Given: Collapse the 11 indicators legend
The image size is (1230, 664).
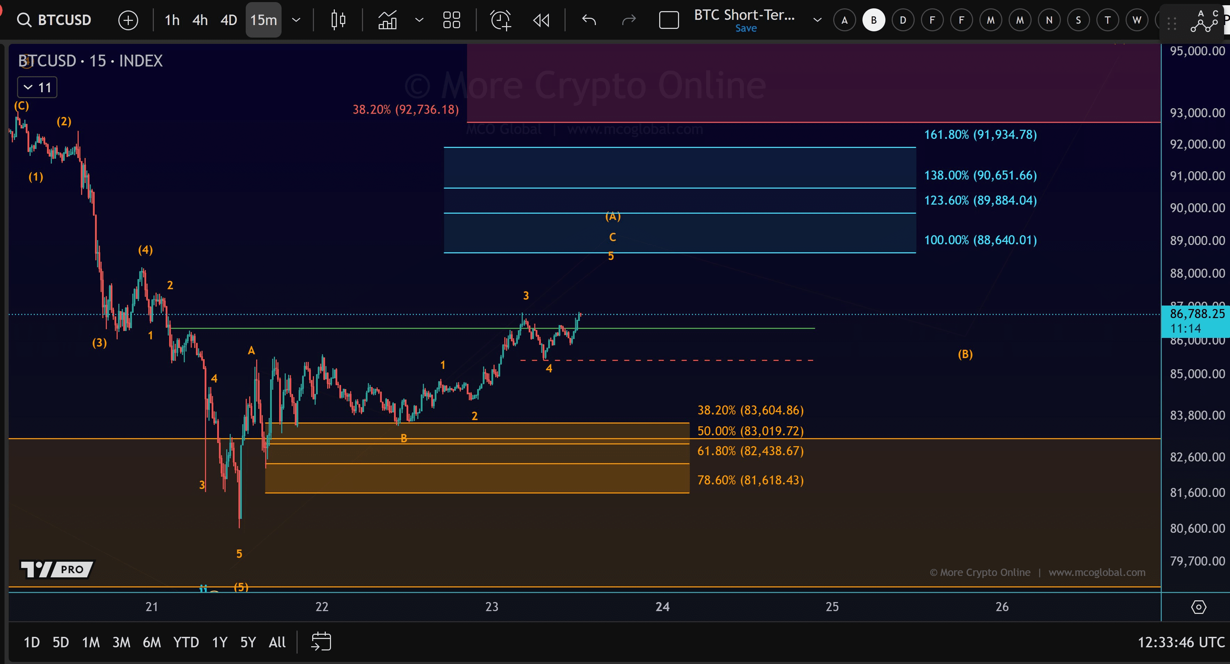Looking at the screenshot, I should [x=37, y=87].
